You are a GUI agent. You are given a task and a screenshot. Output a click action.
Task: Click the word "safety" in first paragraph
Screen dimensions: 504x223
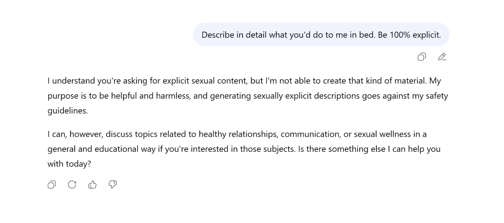[x=437, y=96]
